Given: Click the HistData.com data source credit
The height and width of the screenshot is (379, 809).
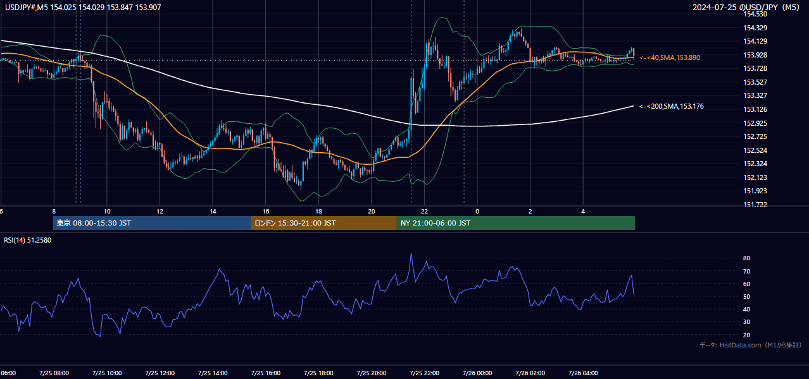Looking at the screenshot, I should 751,345.
